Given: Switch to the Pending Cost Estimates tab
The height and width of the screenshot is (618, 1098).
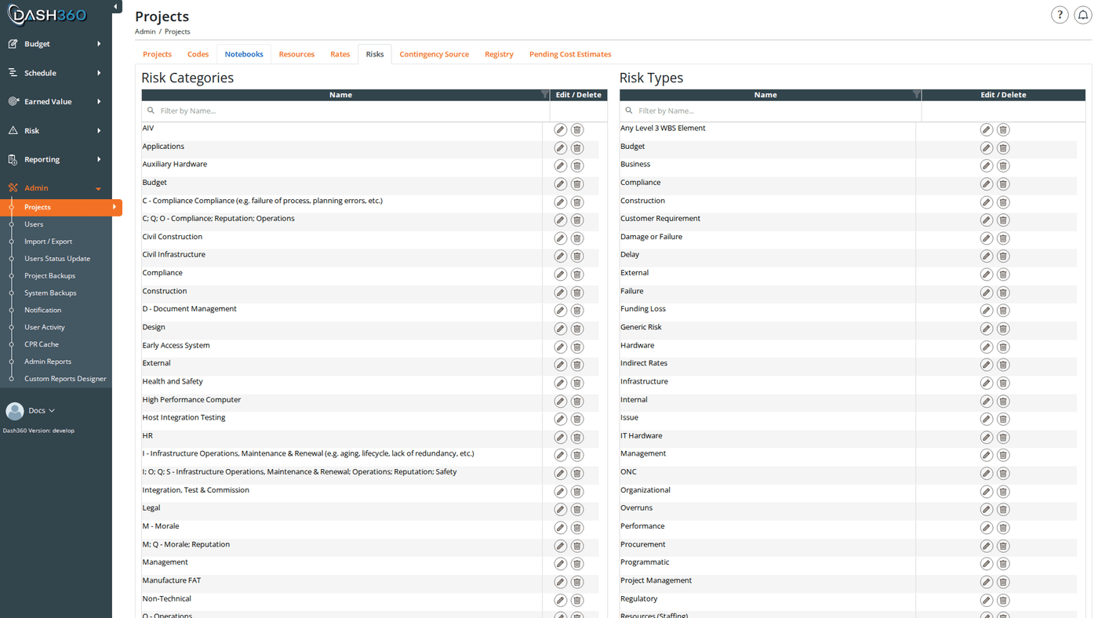Looking at the screenshot, I should pyautogui.click(x=570, y=54).
